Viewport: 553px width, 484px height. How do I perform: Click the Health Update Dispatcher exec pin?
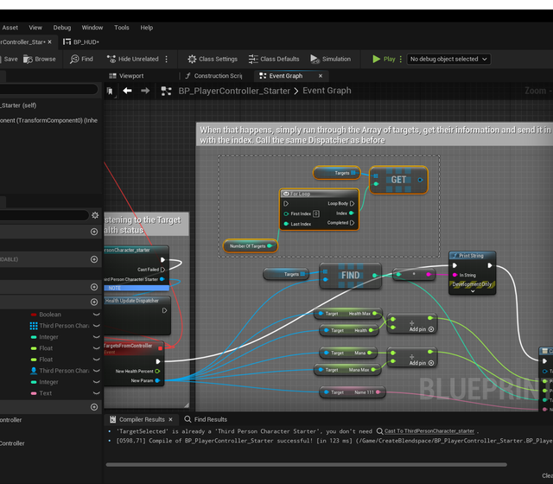point(164,310)
